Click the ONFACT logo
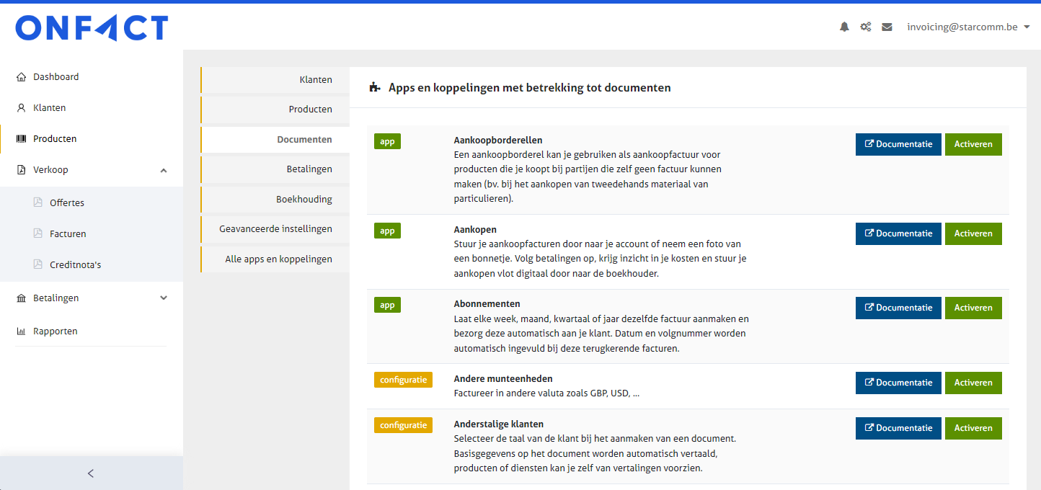This screenshot has width=1041, height=490. click(92, 28)
